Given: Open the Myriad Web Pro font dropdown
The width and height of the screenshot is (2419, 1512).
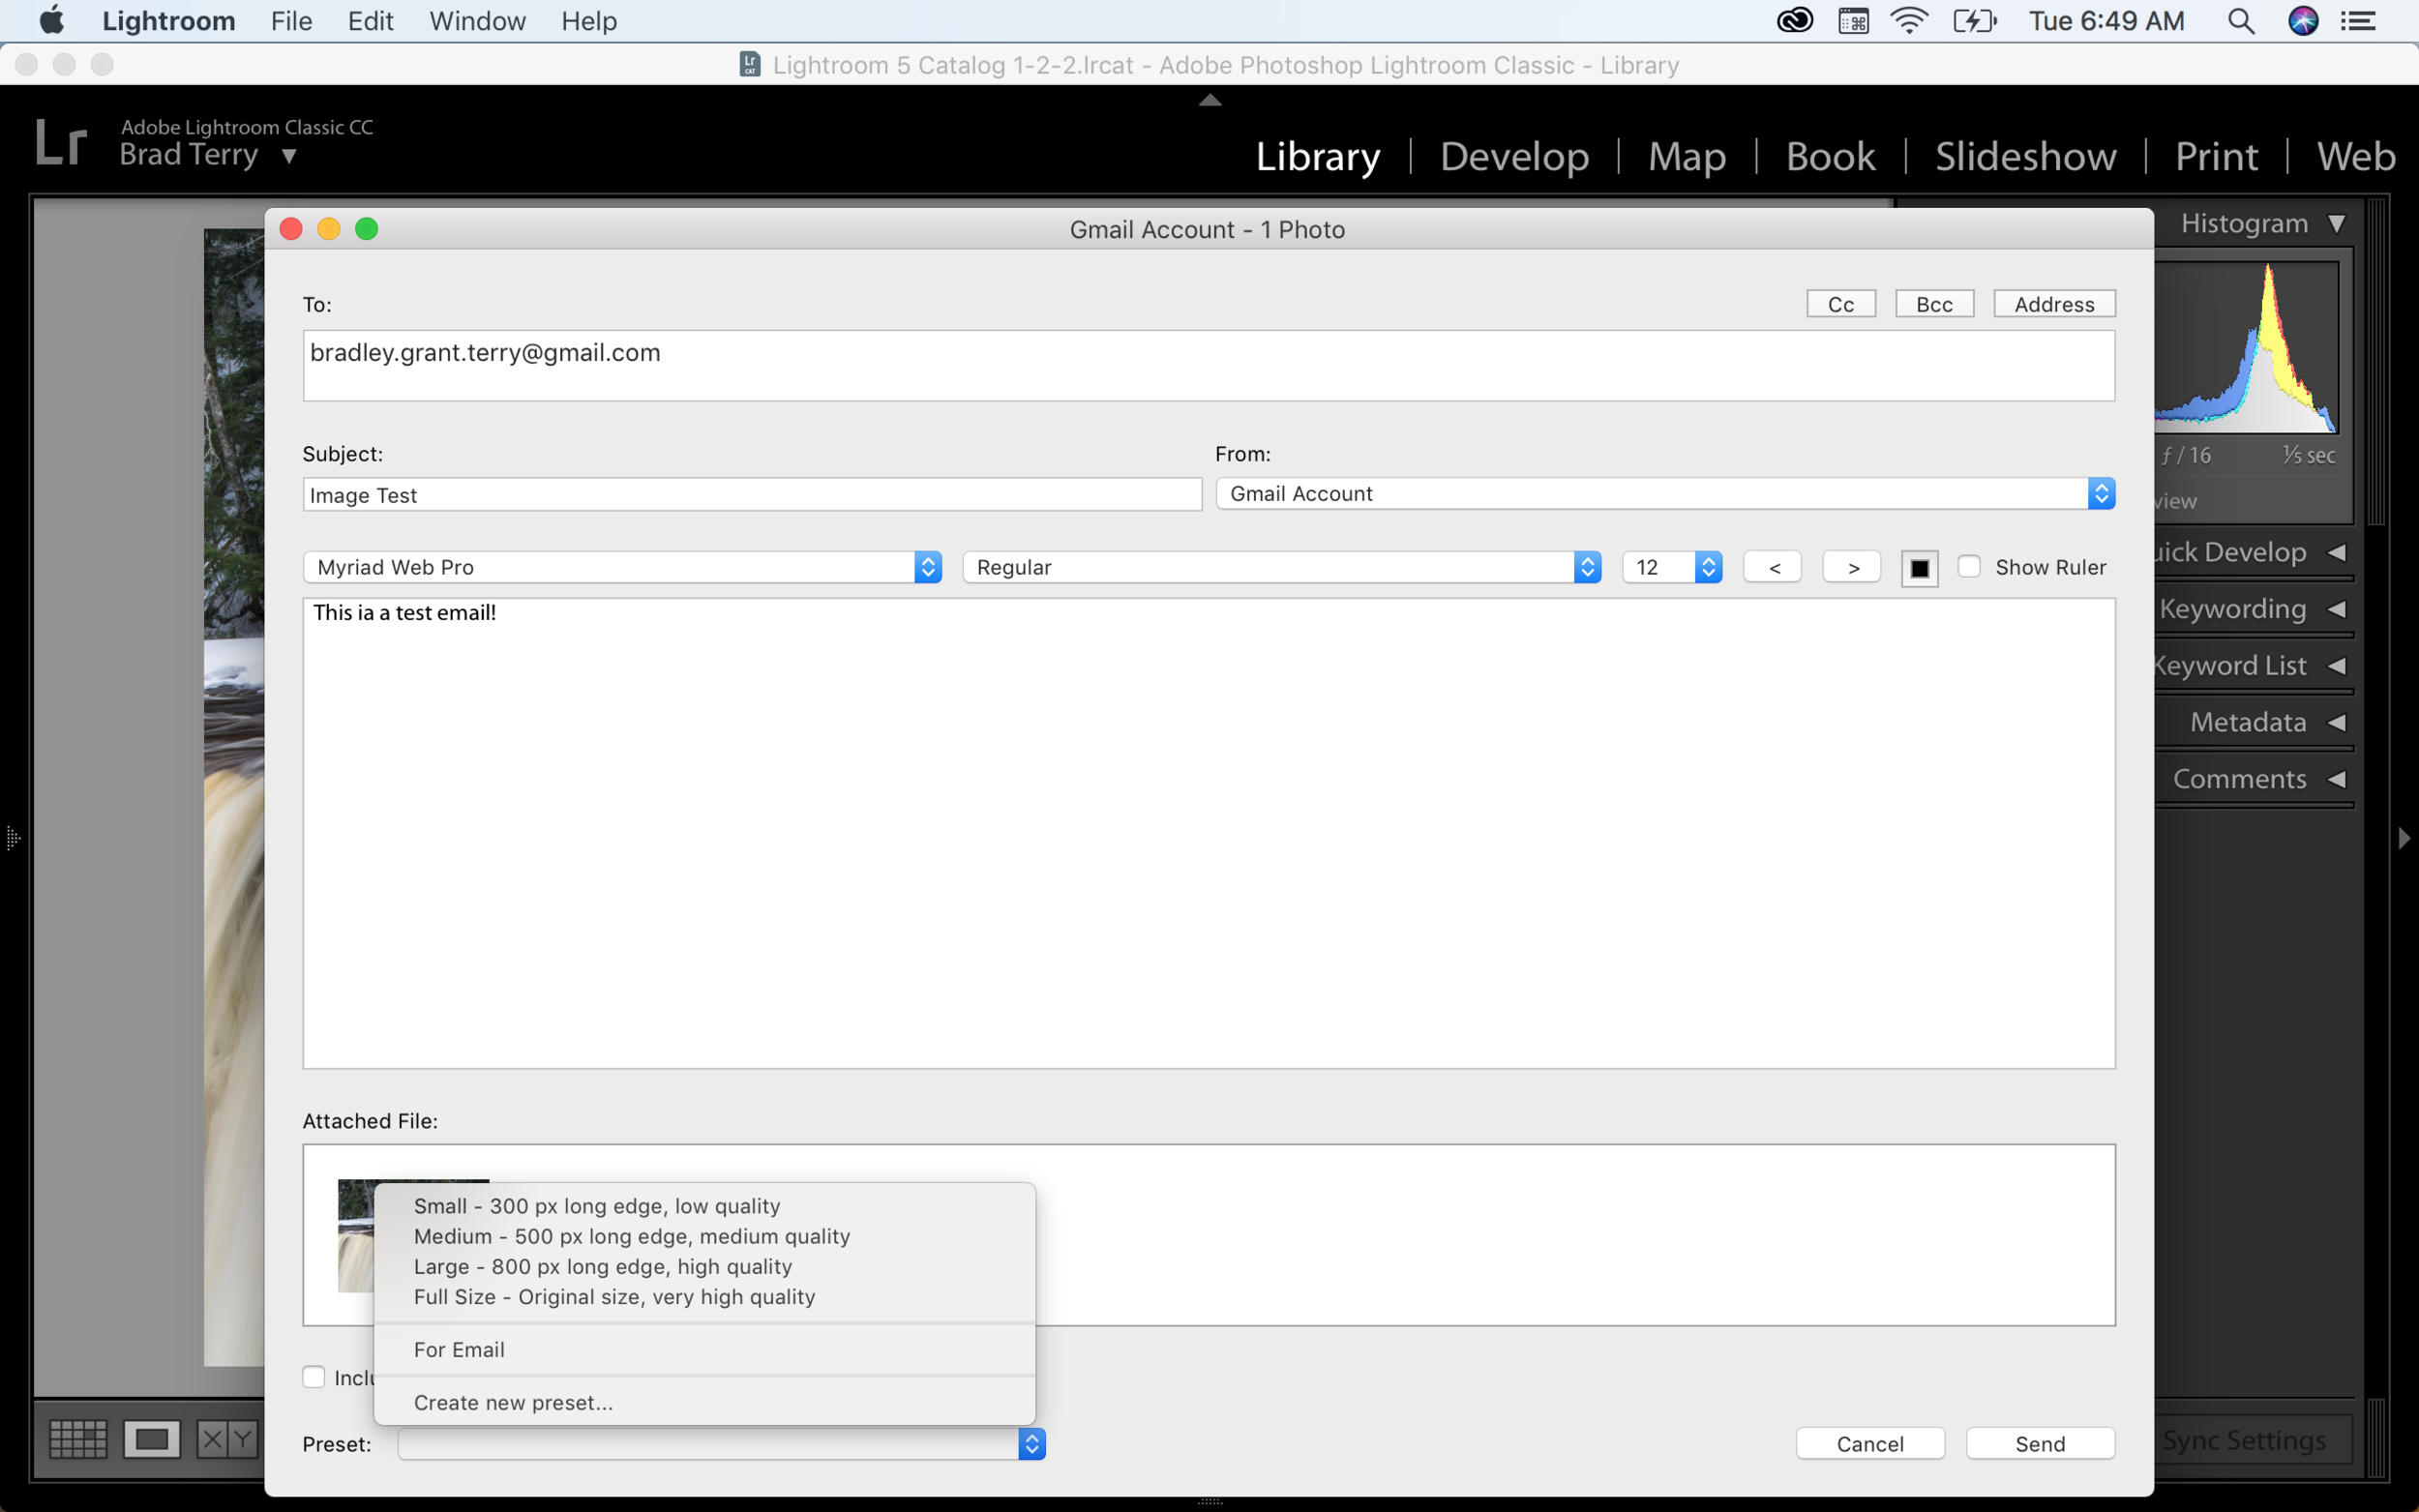Looking at the screenshot, I should (x=622, y=567).
